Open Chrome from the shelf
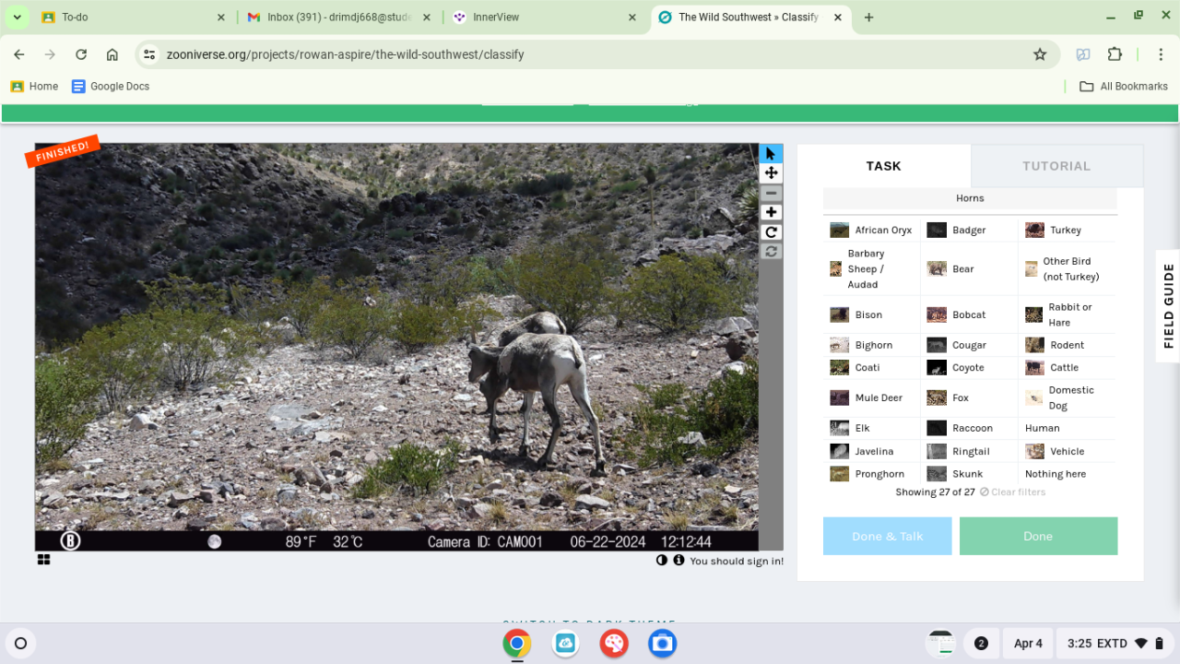Image resolution: width=1180 pixels, height=664 pixels. click(517, 643)
